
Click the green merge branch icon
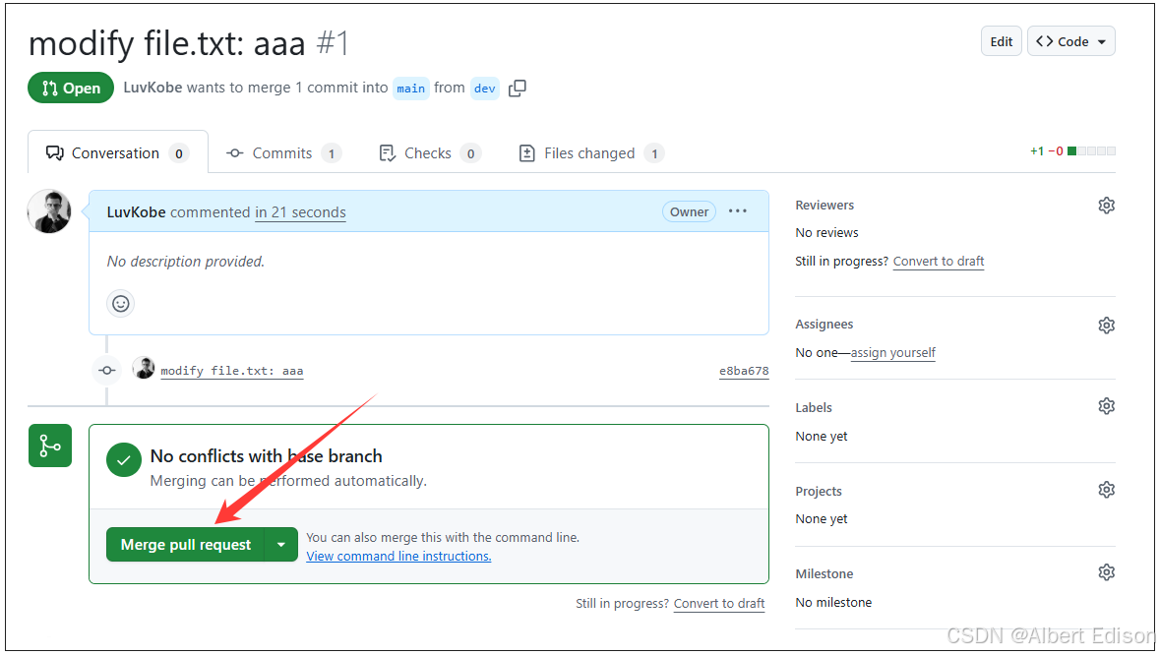click(50, 446)
